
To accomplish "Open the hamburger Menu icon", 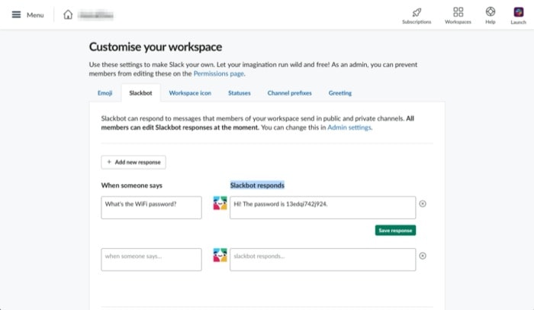I will click(16, 15).
